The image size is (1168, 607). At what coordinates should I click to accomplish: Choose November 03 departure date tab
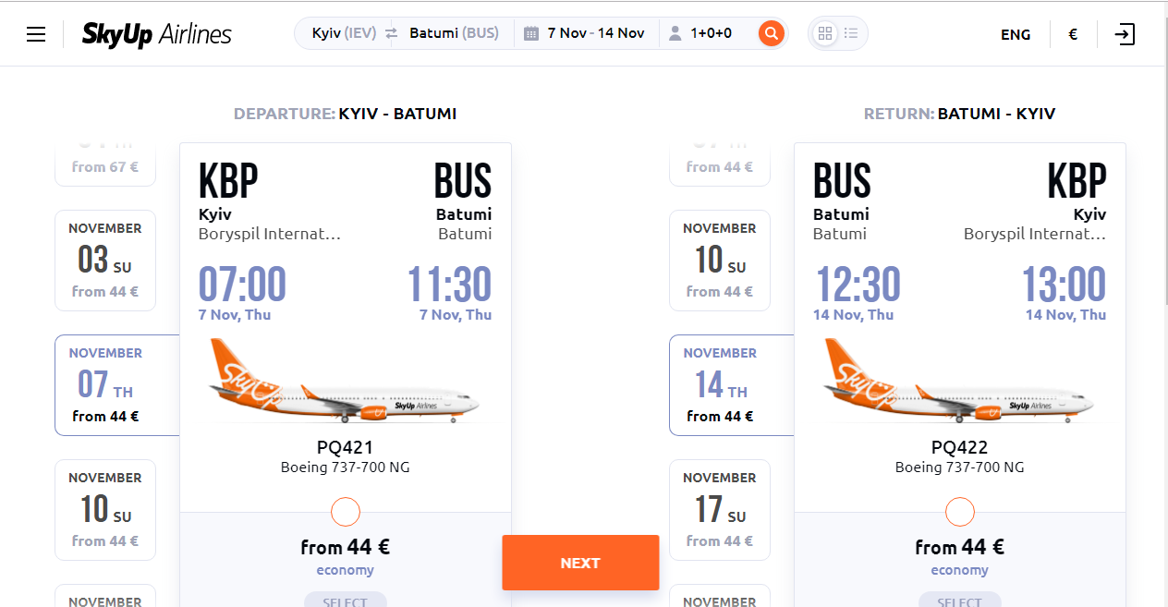pos(105,261)
